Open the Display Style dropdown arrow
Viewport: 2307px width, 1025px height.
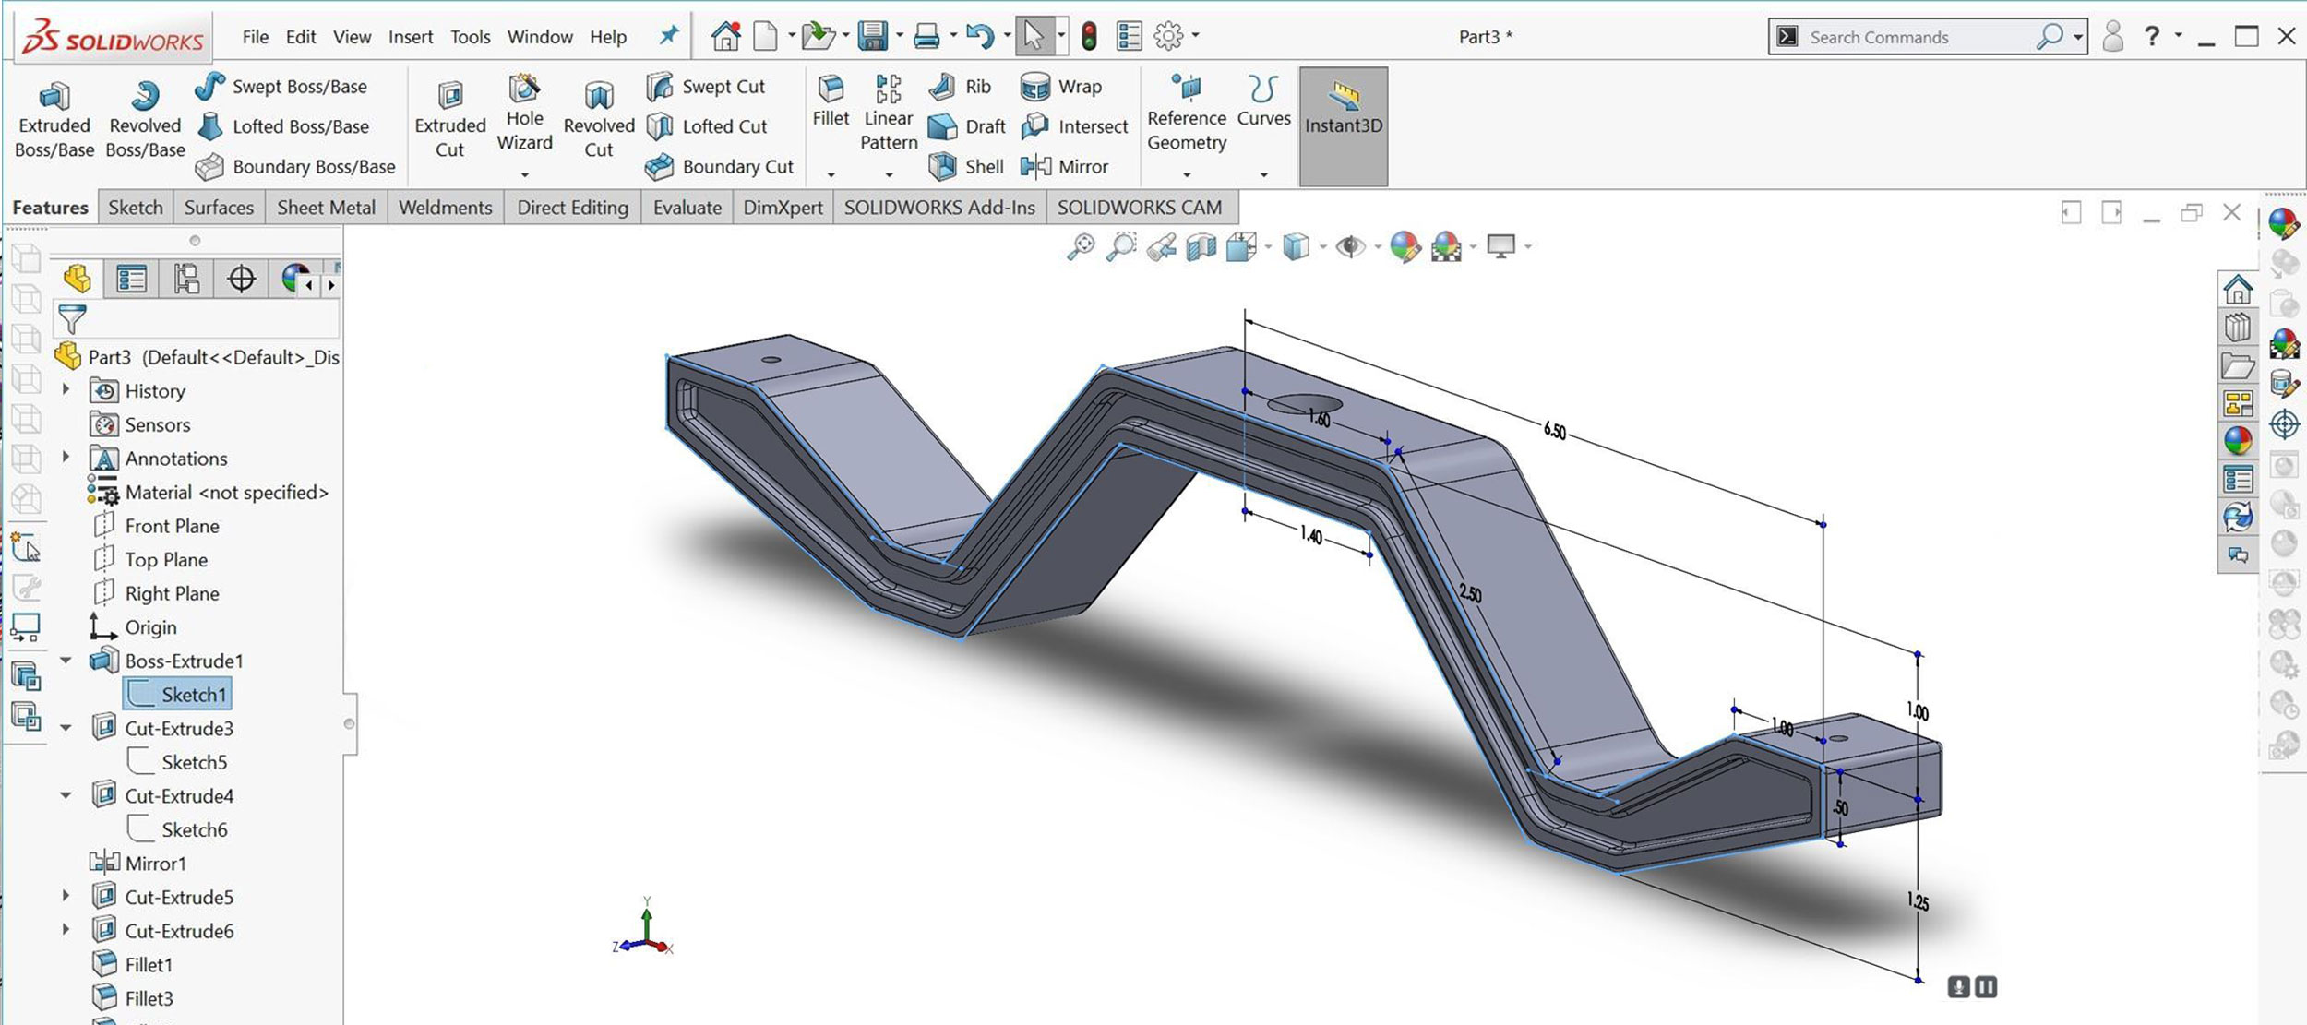[1322, 246]
